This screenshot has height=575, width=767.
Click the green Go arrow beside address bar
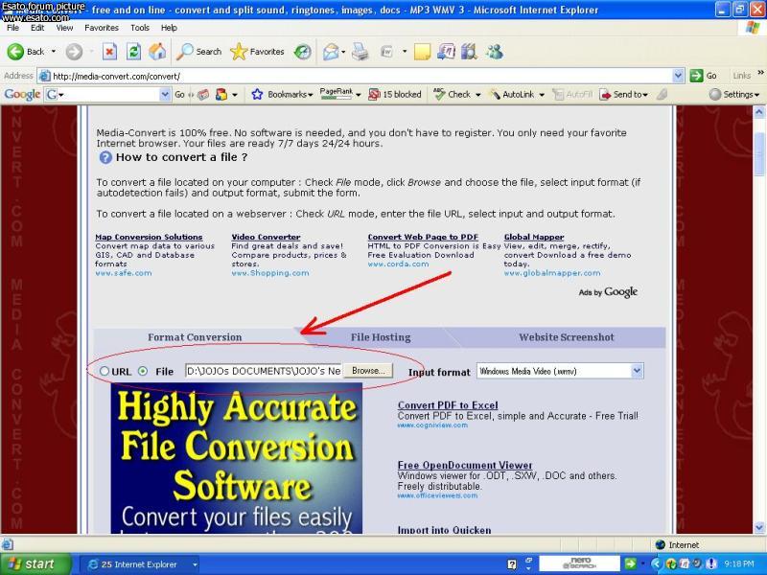(696, 76)
